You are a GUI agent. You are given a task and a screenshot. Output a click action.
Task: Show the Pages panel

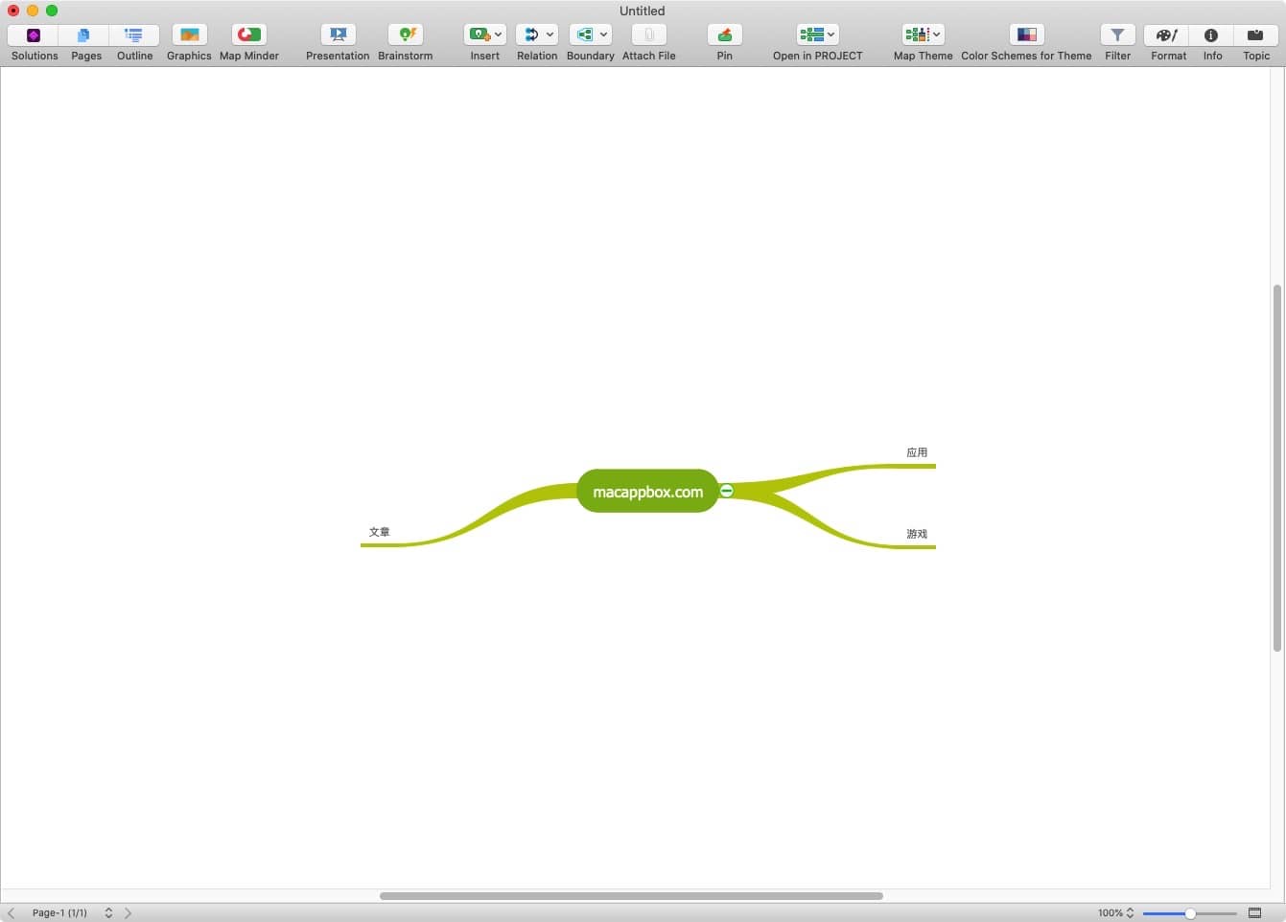pos(84,35)
